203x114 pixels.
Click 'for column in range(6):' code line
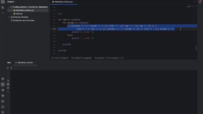click(76, 23)
